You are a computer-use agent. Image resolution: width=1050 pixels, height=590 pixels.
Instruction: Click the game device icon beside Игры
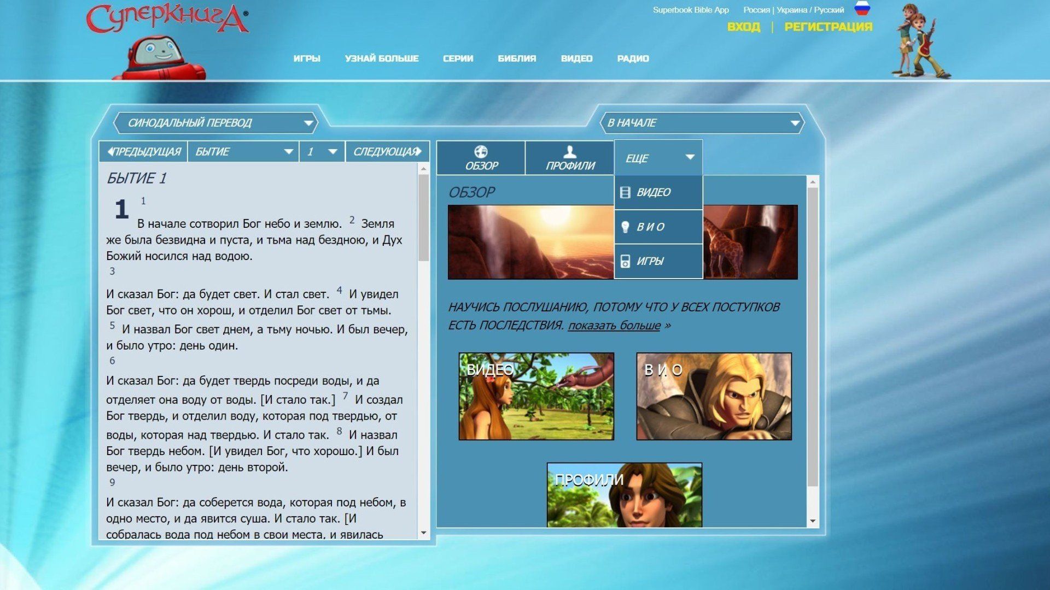(x=625, y=261)
